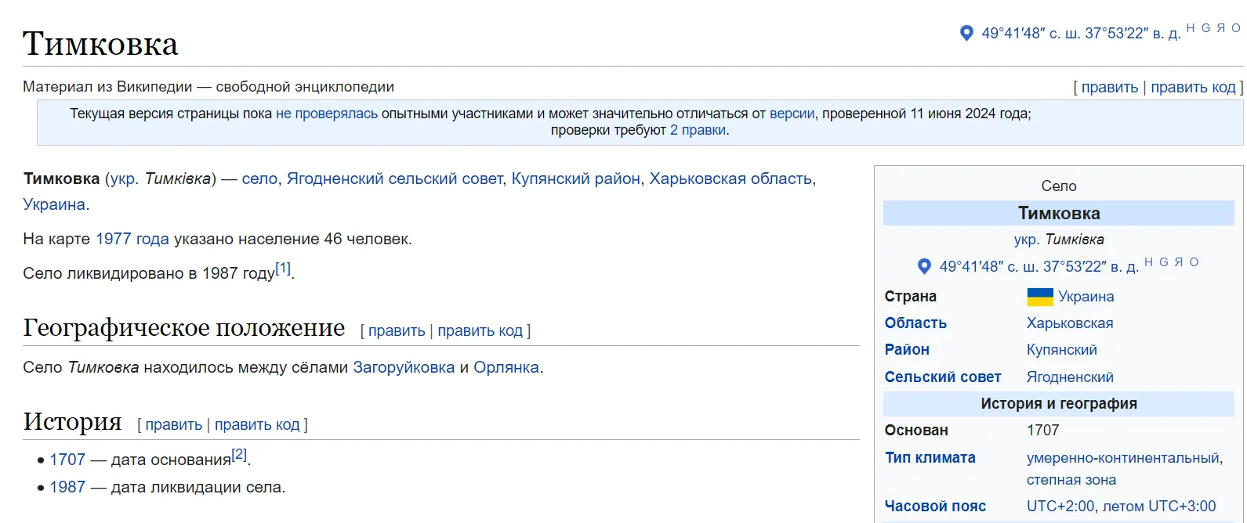1247x523 pixels.
Task: Open the "Загоруйковка" village link
Action: click(404, 366)
